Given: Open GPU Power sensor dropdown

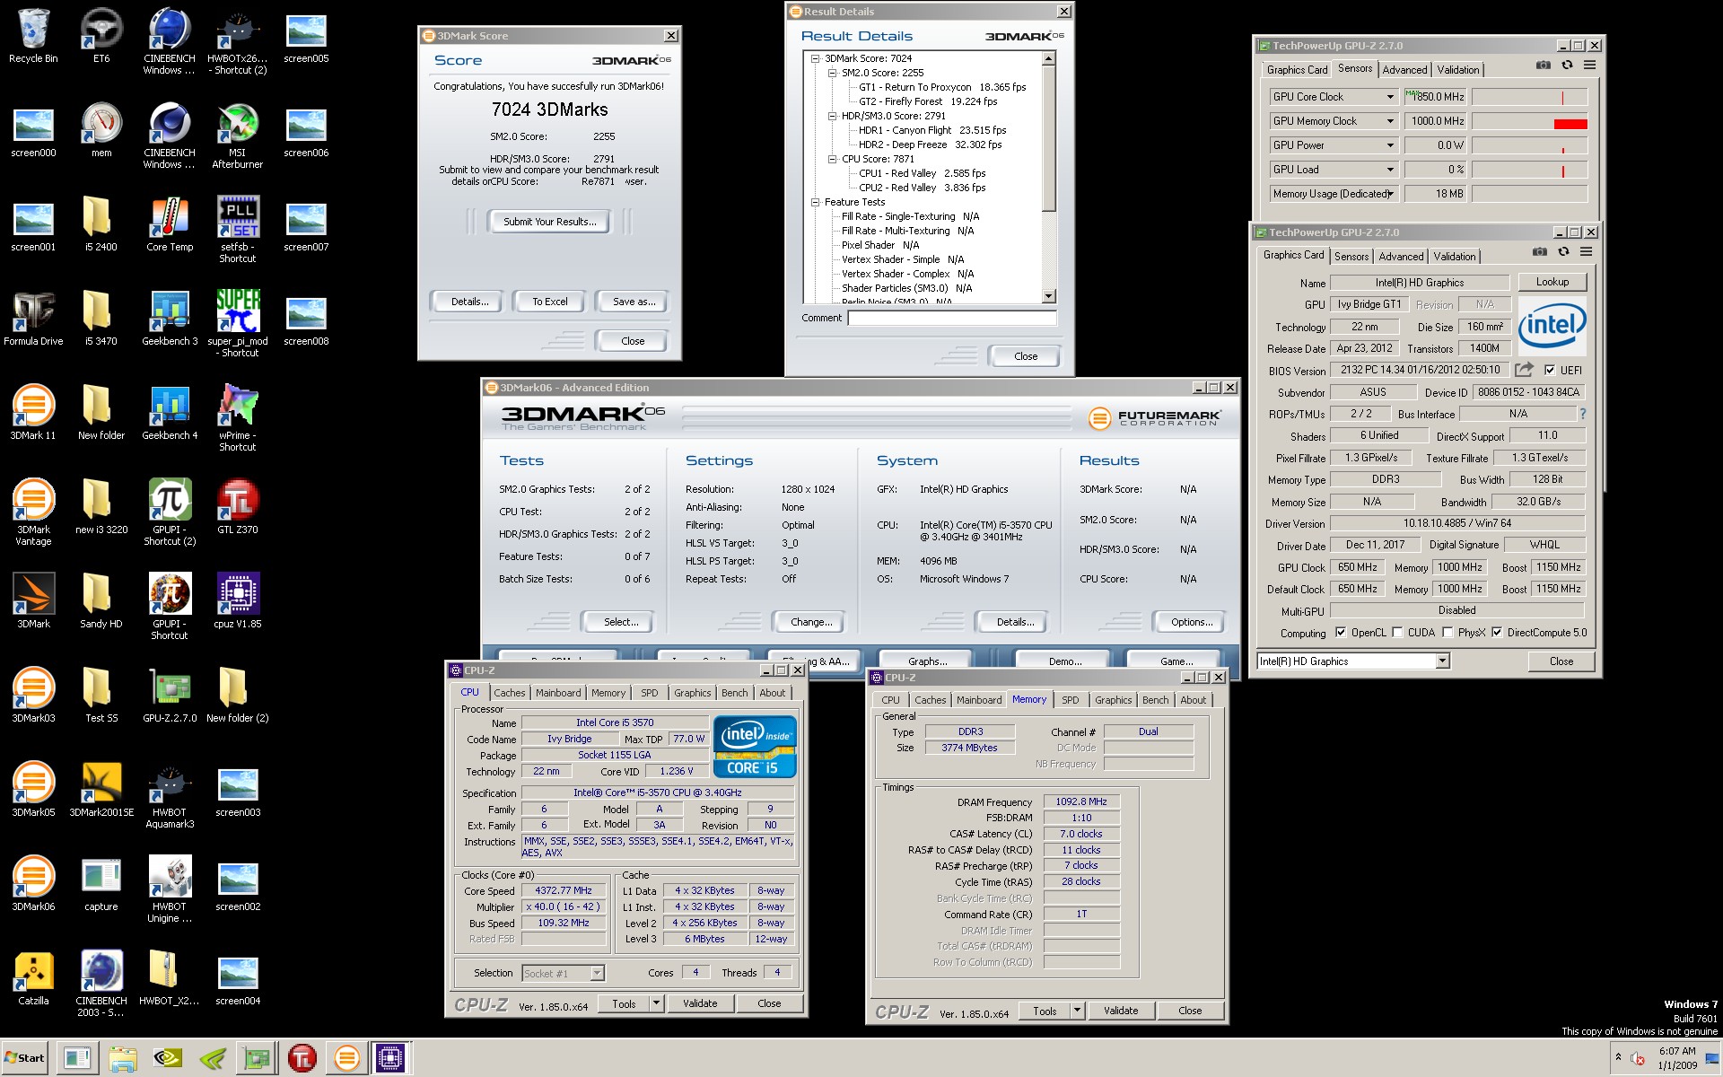Looking at the screenshot, I should 1390,145.
